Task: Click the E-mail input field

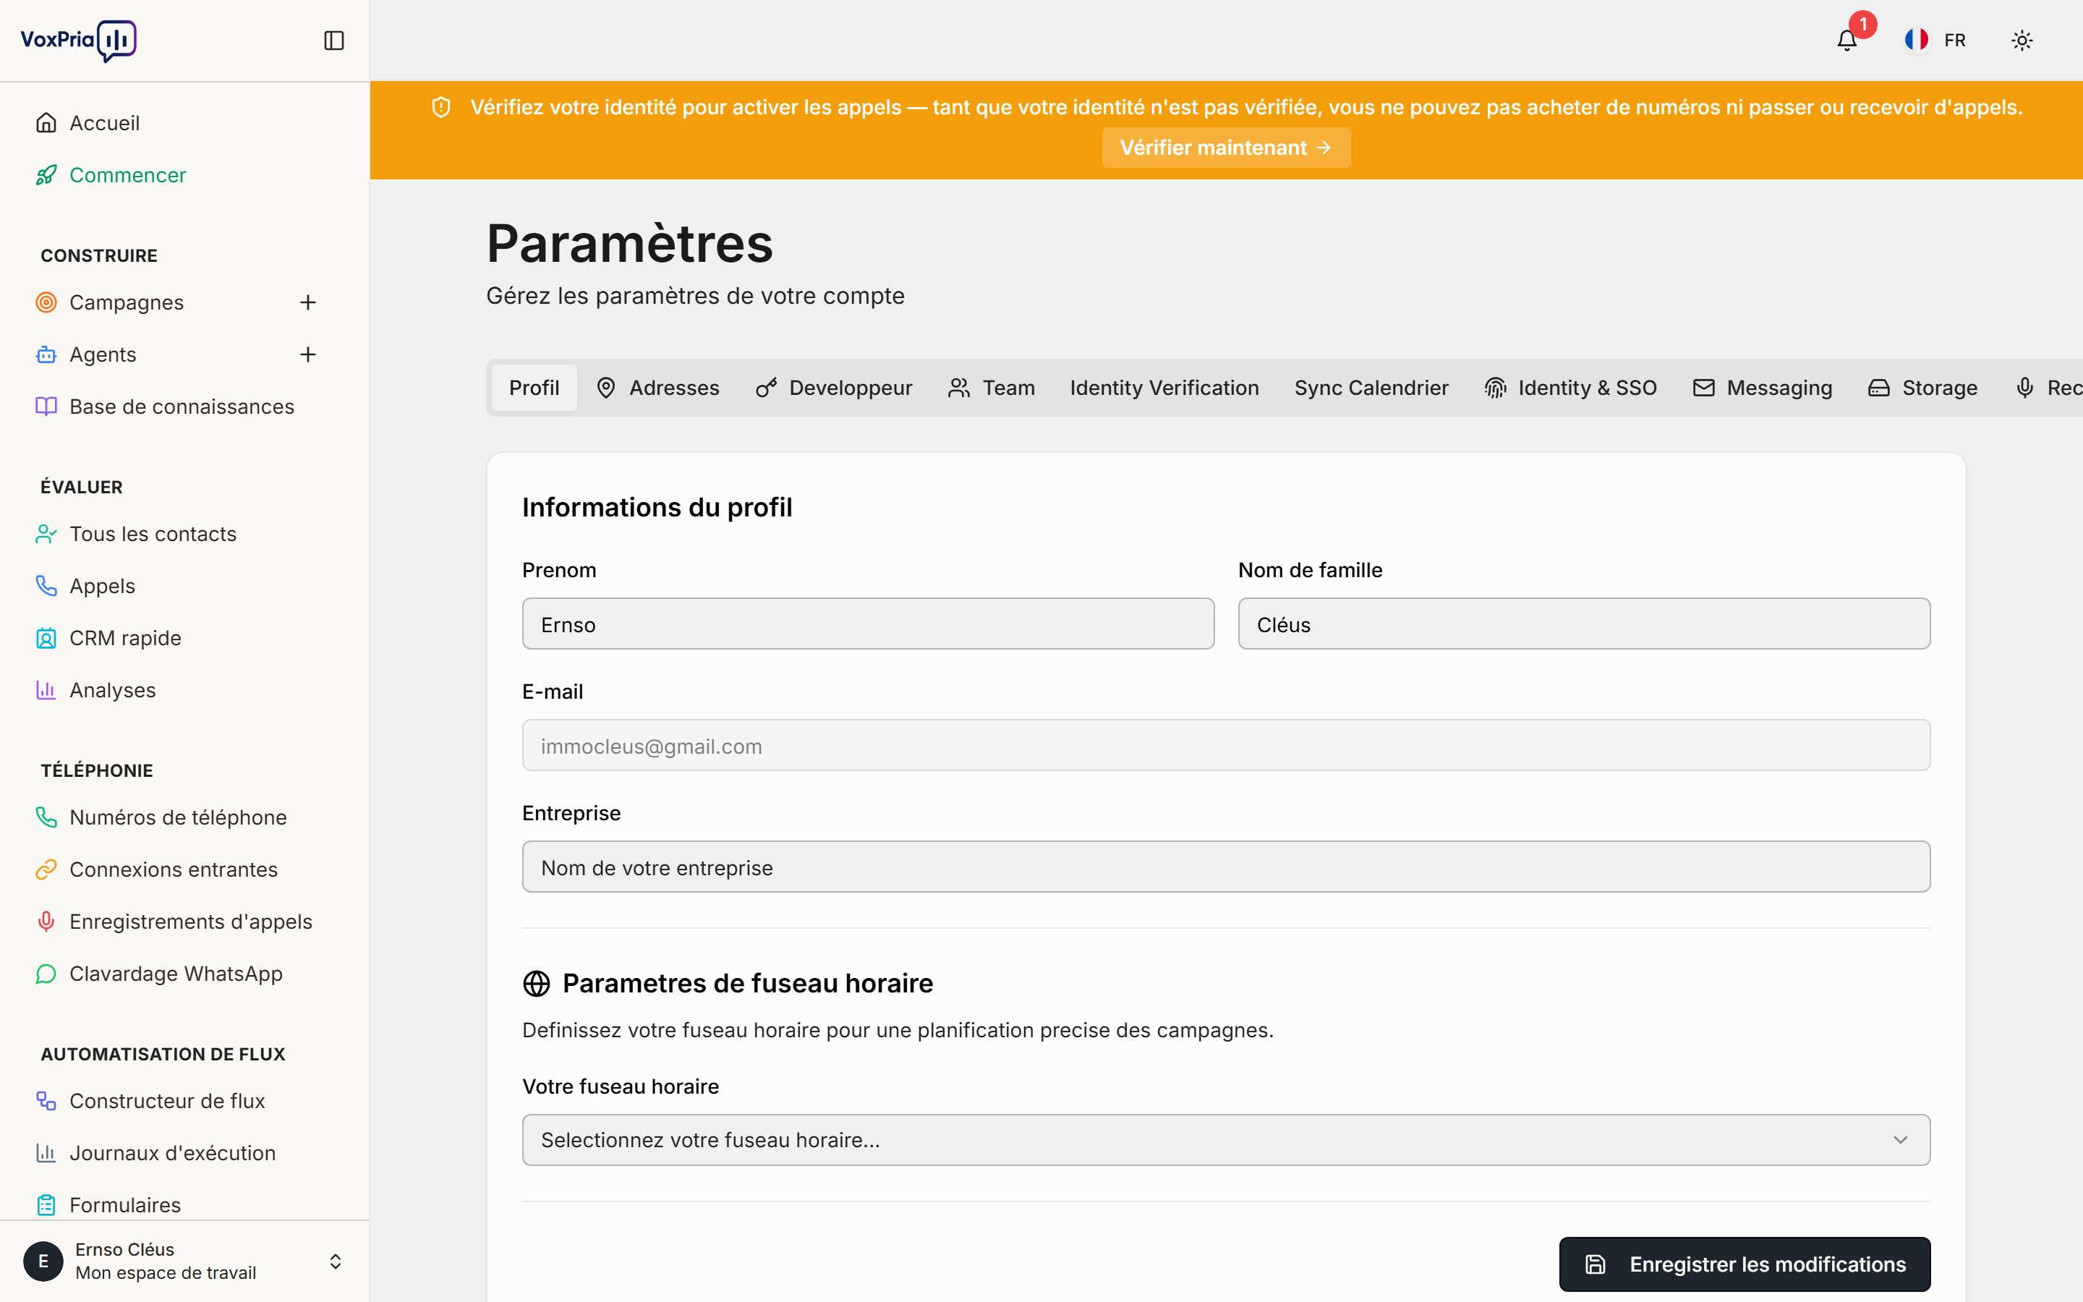Action: point(1226,746)
